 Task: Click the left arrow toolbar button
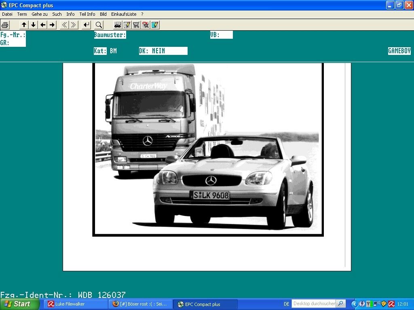click(43, 25)
